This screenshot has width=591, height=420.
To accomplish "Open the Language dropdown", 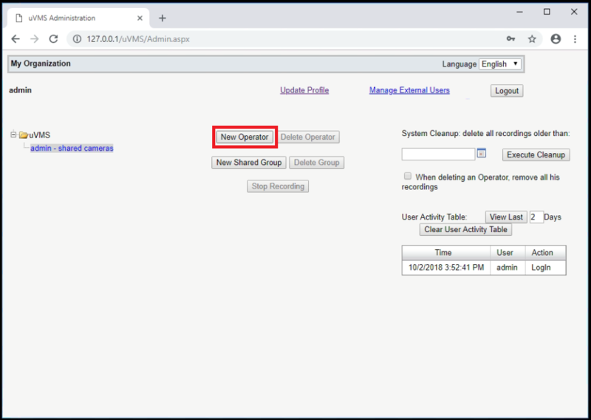I will pos(500,64).
